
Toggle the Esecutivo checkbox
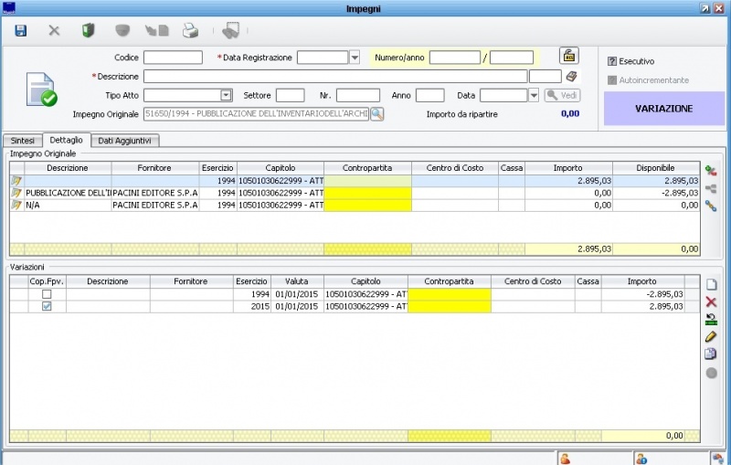[612, 61]
